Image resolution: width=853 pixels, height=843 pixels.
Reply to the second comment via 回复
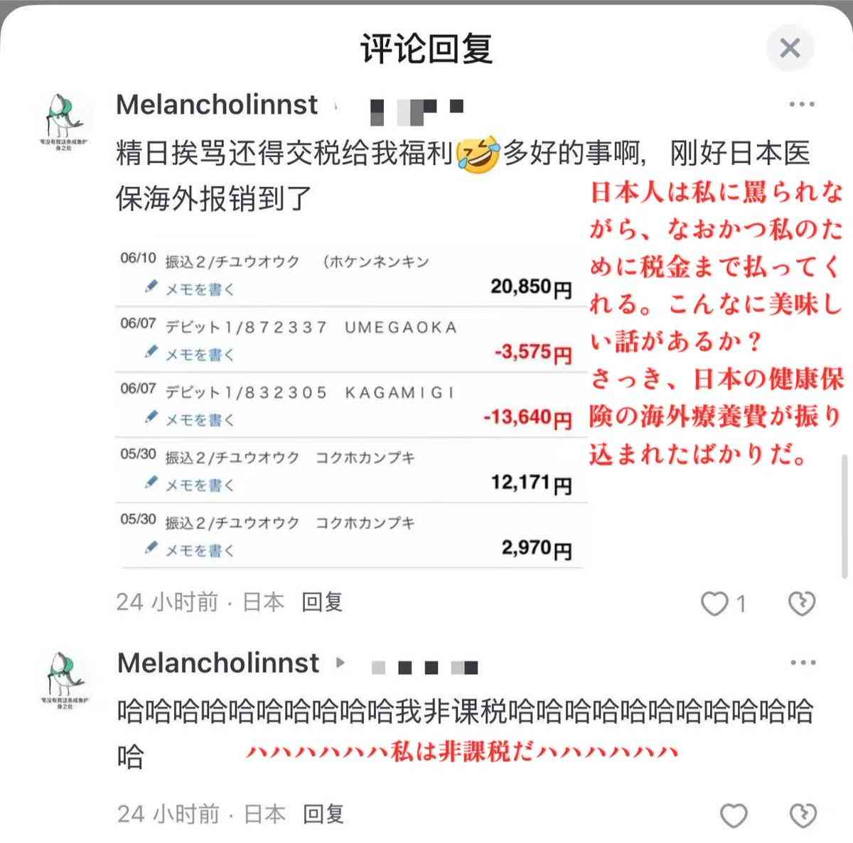tap(324, 814)
